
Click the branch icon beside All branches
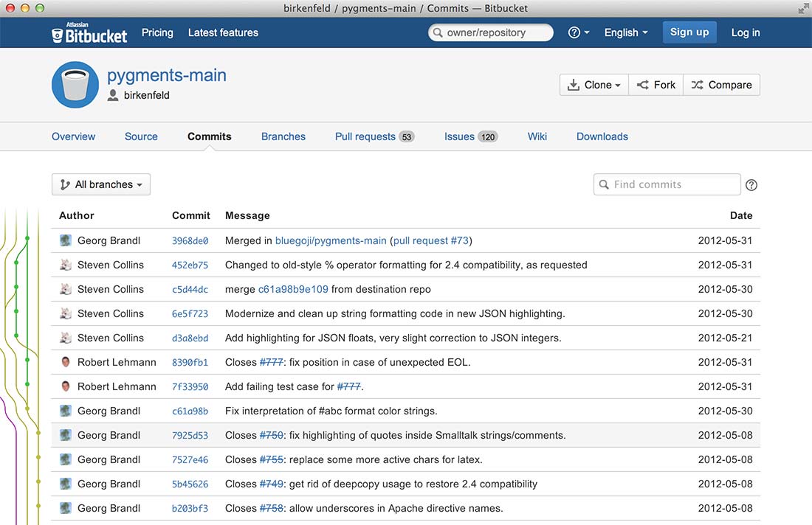(64, 184)
